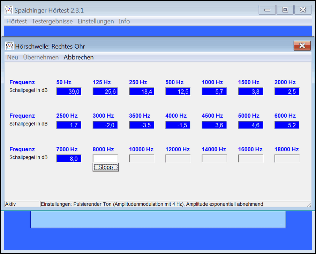This screenshot has width=316, height=254.
Task: Maximize the Spaichinger Hörtest main window
Action: [x=285, y=10]
